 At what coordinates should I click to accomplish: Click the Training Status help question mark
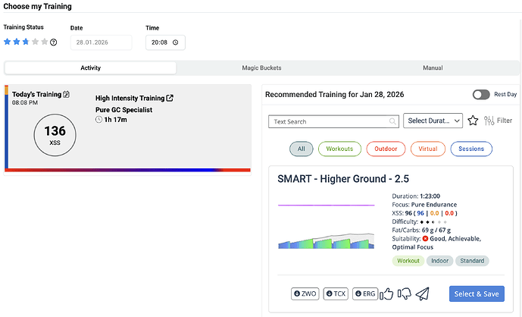(54, 42)
